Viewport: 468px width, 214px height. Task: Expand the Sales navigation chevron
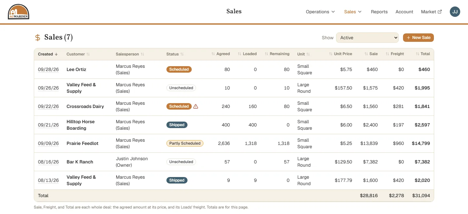click(x=360, y=12)
